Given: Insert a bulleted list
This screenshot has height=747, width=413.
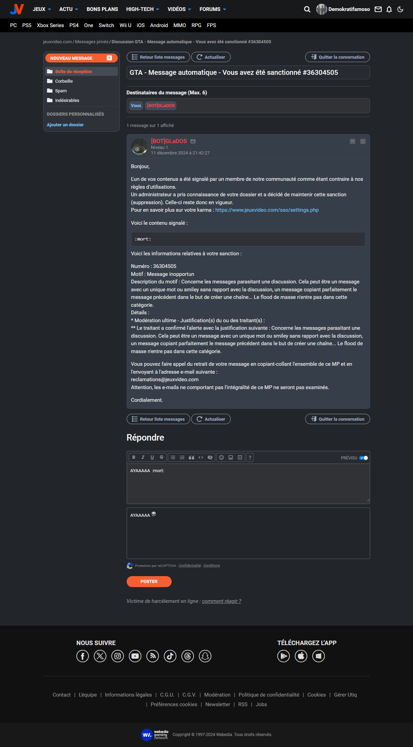Looking at the screenshot, I should coord(173,457).
